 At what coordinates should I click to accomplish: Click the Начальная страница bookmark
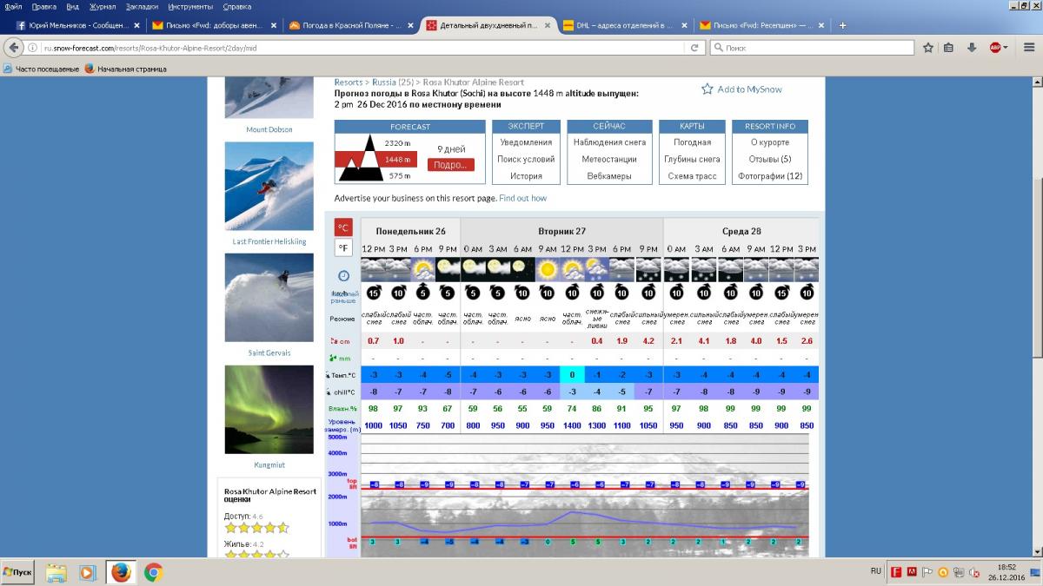click(125, 69)
